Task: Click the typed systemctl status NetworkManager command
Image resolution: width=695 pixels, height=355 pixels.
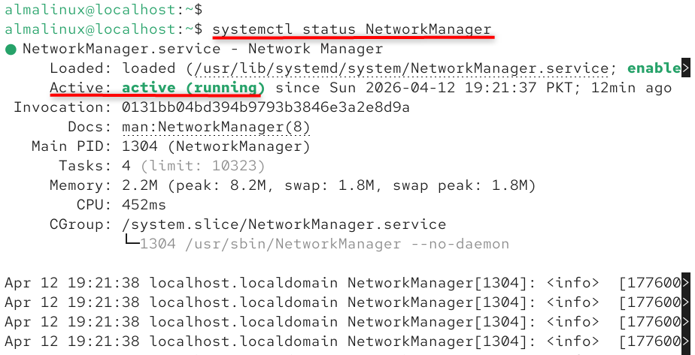Action: coord(352,29)
